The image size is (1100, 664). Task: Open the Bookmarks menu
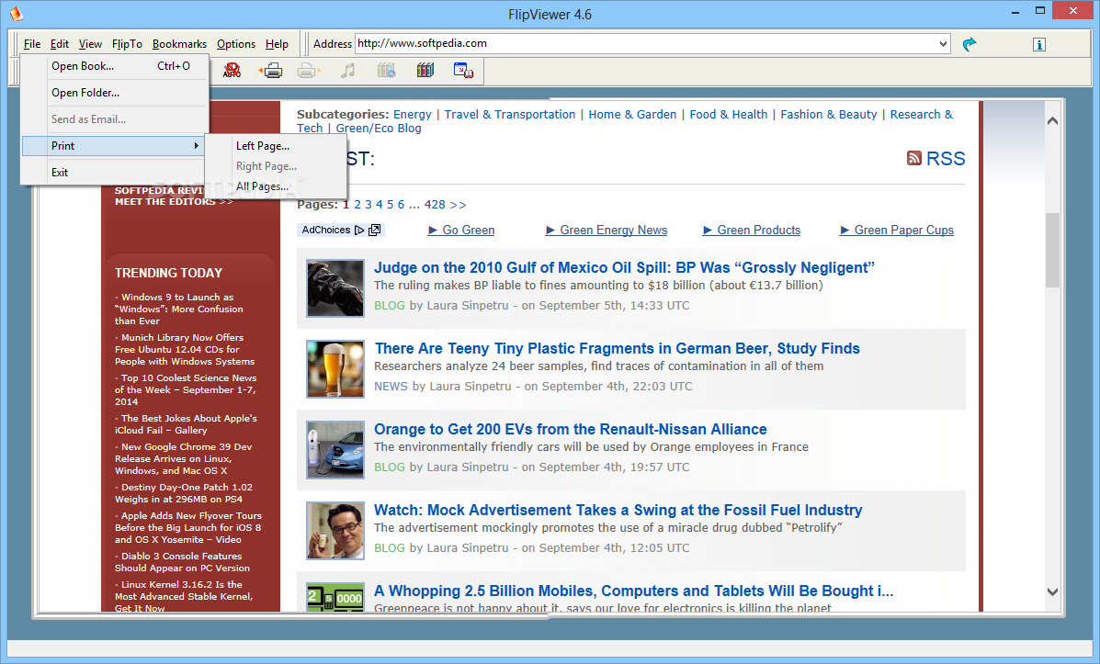click(x=179, y=43)
